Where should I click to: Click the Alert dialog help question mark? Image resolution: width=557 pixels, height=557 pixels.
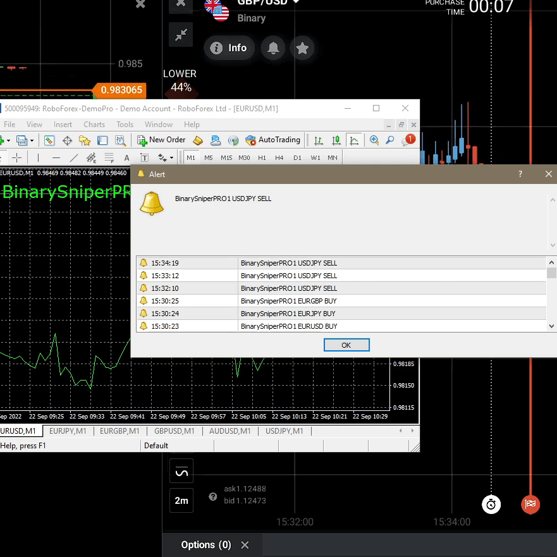pyautogui.click(x=520, y=174)
